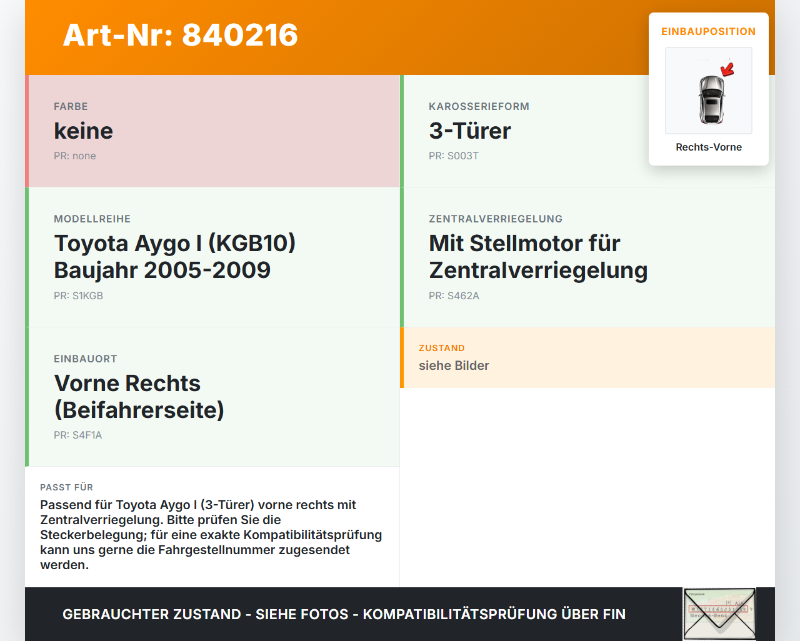Click the envelope document thumbnail in footer
The image size is (800, 641).
click(719, 614)
